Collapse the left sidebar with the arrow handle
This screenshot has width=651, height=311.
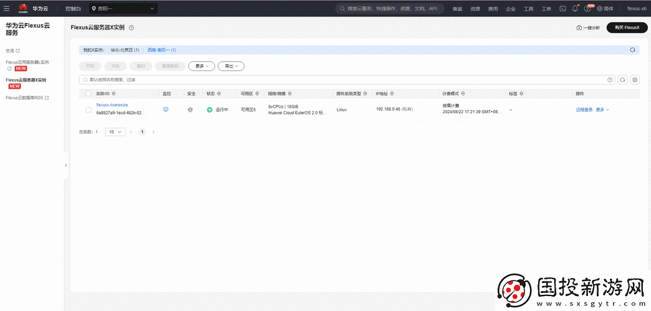point(66,165)
